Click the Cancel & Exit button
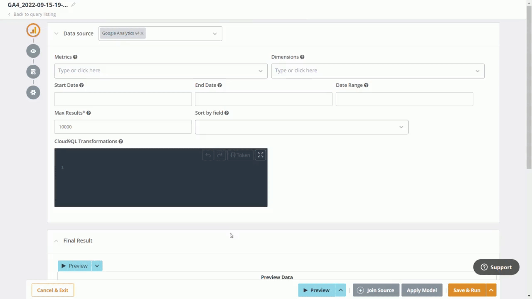 point(53,290)
